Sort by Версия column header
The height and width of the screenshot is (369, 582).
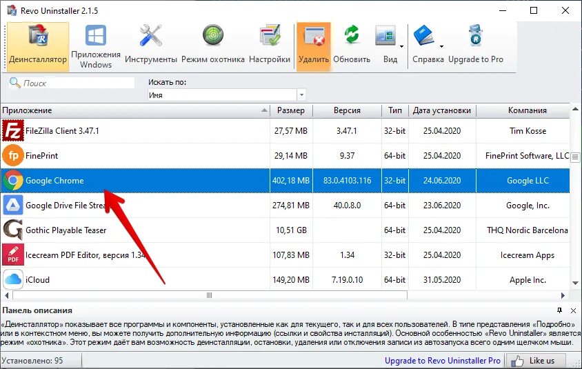(x=347, y=110)
